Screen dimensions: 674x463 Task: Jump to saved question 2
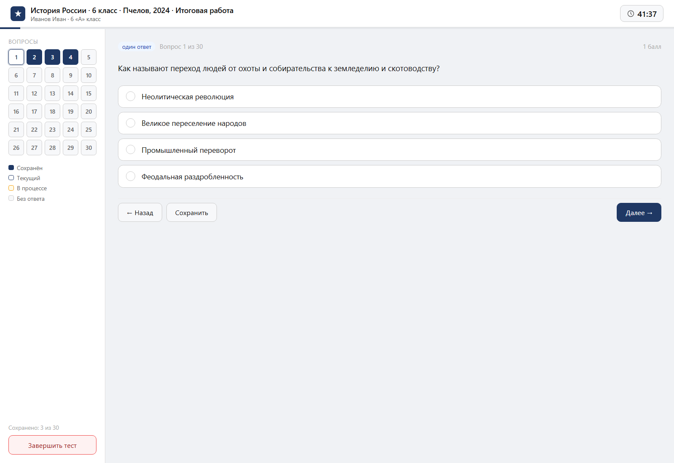(x=34, y=57)
